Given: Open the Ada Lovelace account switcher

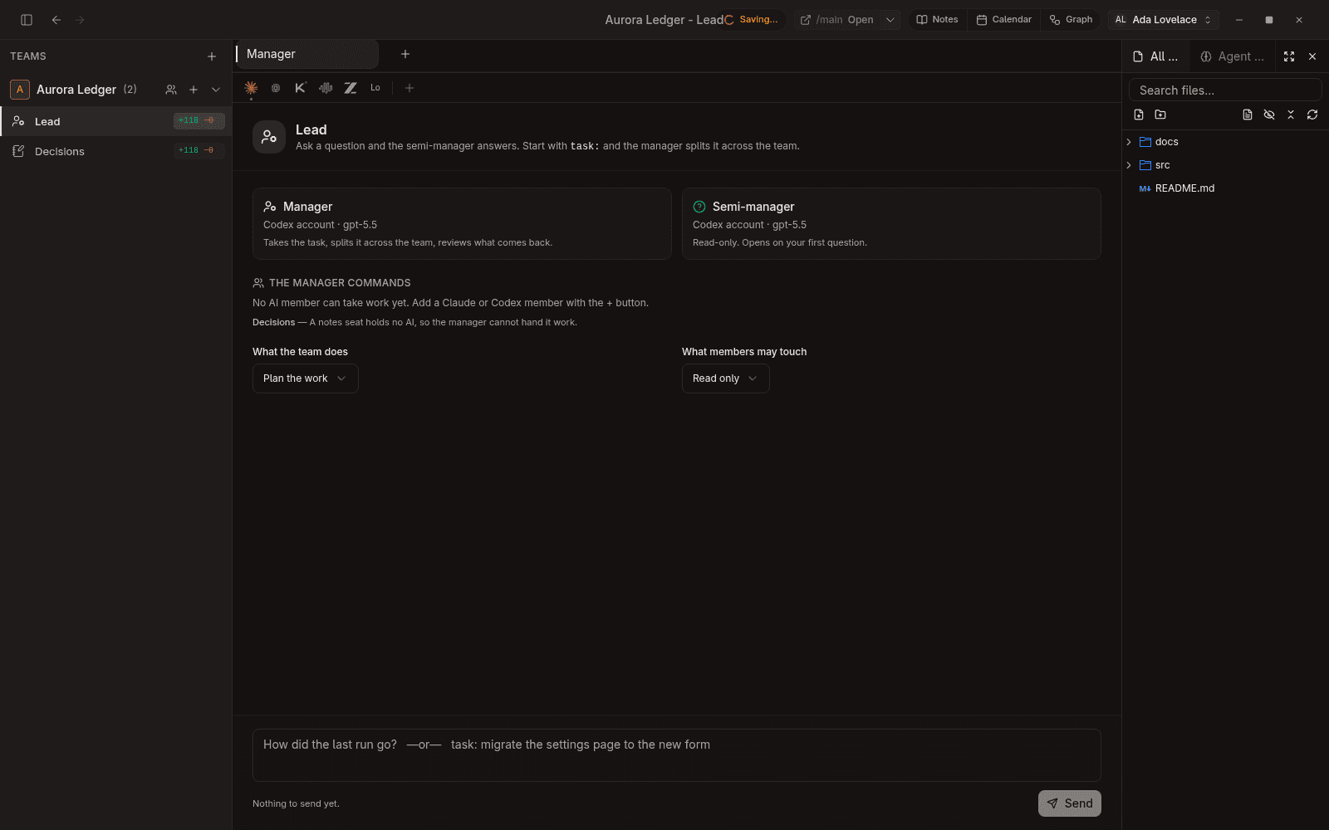Looking at the screenshot, I should pos(1164,20).
